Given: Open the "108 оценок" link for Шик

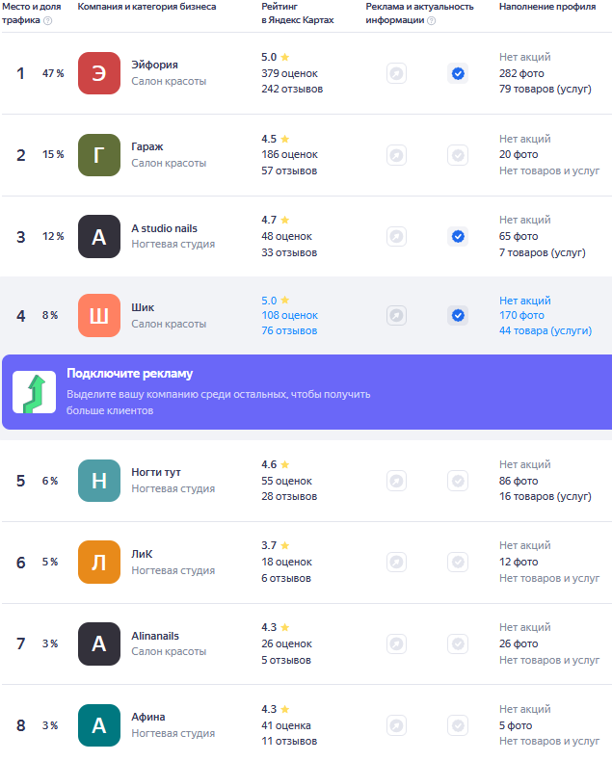Looking at the screenshot, I should [x=289, y=315].
